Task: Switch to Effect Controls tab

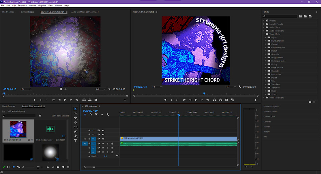Action: tap(8, 12)
